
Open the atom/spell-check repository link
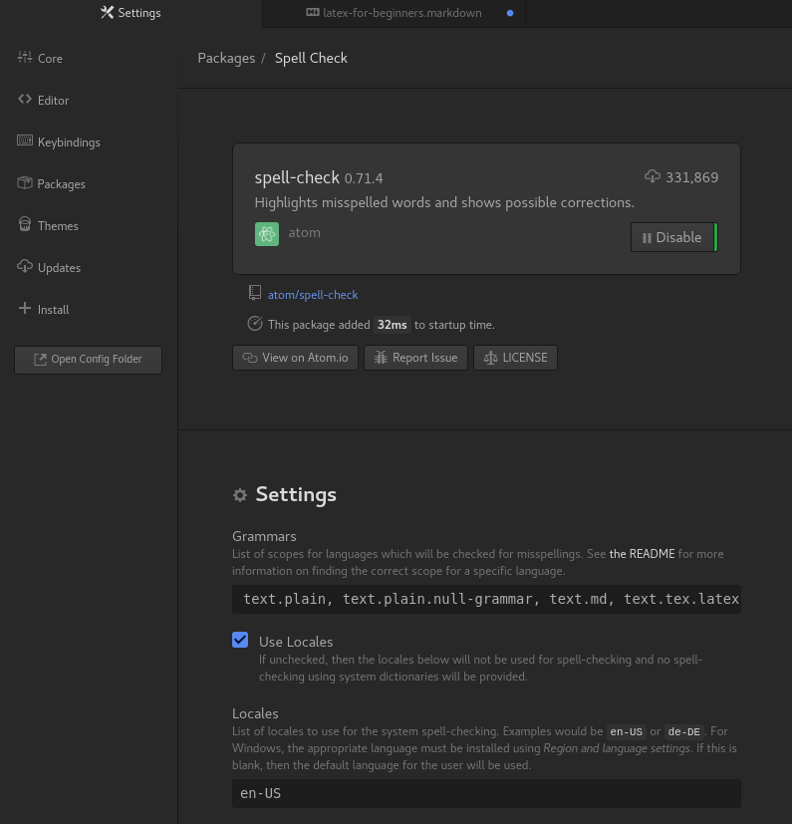[313, 295]
